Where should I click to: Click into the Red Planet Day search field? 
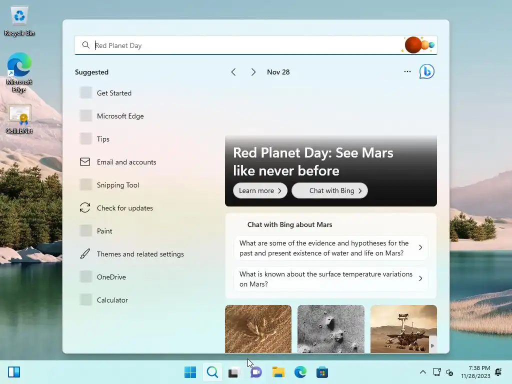255,45
